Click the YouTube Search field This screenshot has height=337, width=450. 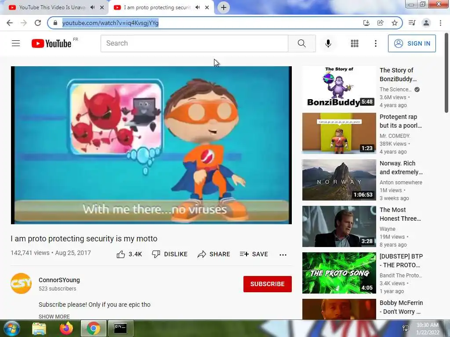[x=194, y=43]
